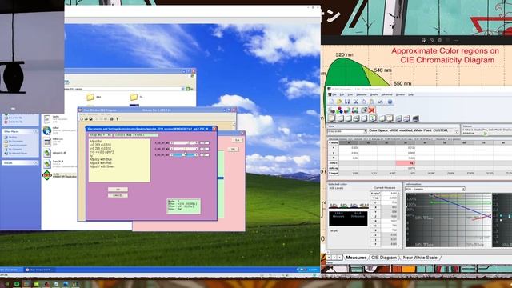Open the Graphs menu in HCFR Colorimeter

click(x=374, y=94)
